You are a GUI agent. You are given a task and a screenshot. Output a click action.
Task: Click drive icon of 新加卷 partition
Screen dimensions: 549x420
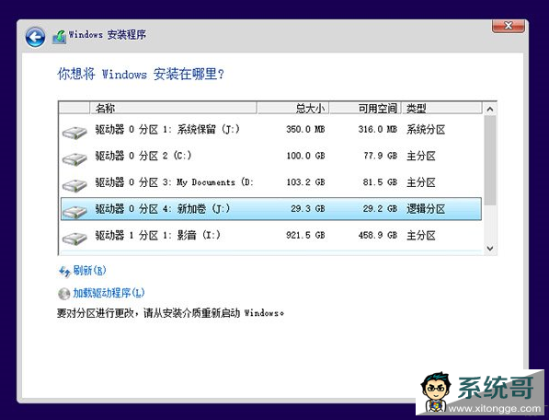click(x=74, y=212)
